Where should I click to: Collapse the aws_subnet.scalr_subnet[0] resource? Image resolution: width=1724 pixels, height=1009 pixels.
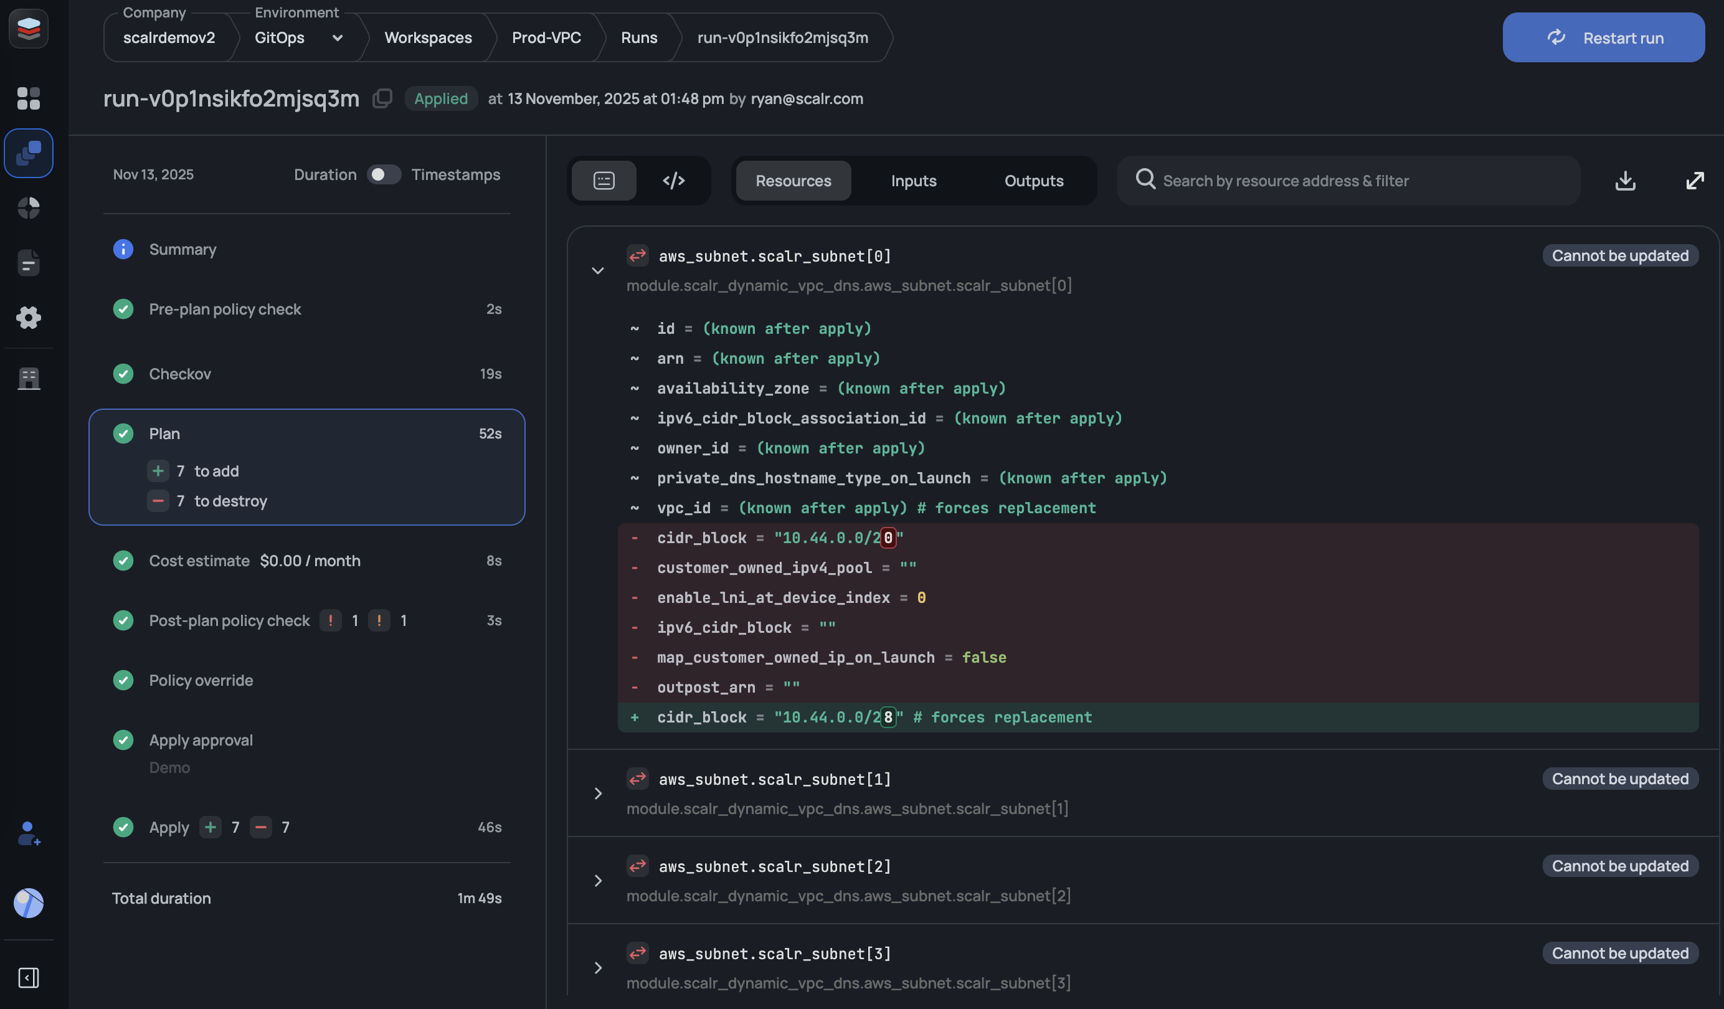[x=597, y=271]
